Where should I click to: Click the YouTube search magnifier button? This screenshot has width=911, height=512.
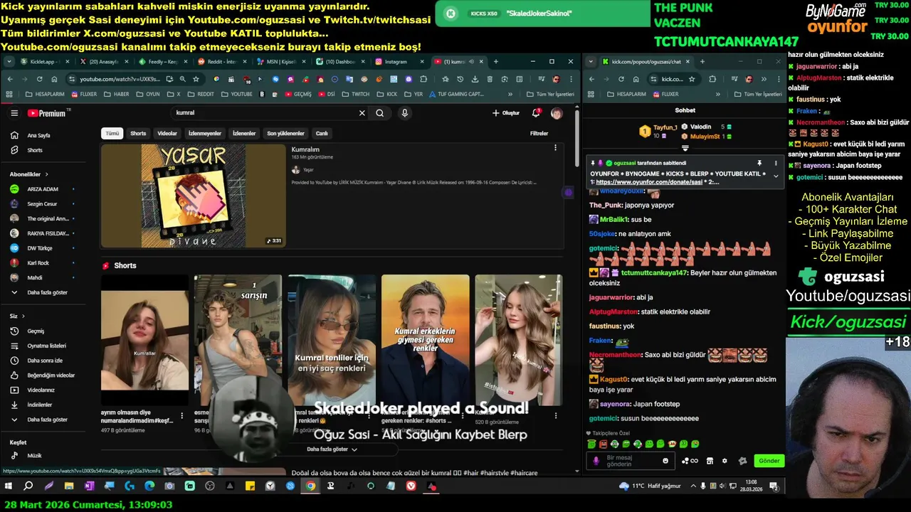pos(380,113)
